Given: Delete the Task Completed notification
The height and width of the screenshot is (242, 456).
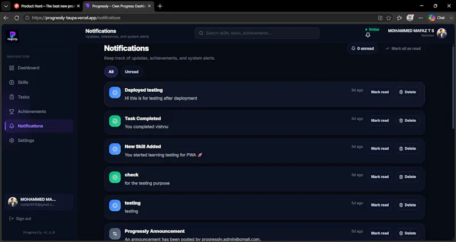Looking at the screenshot, I should tap(408, 121).
